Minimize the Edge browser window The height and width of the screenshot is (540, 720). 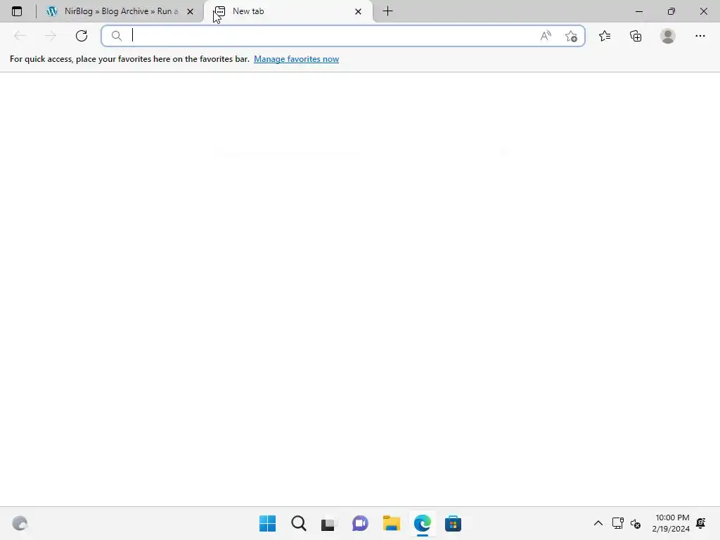638,11
